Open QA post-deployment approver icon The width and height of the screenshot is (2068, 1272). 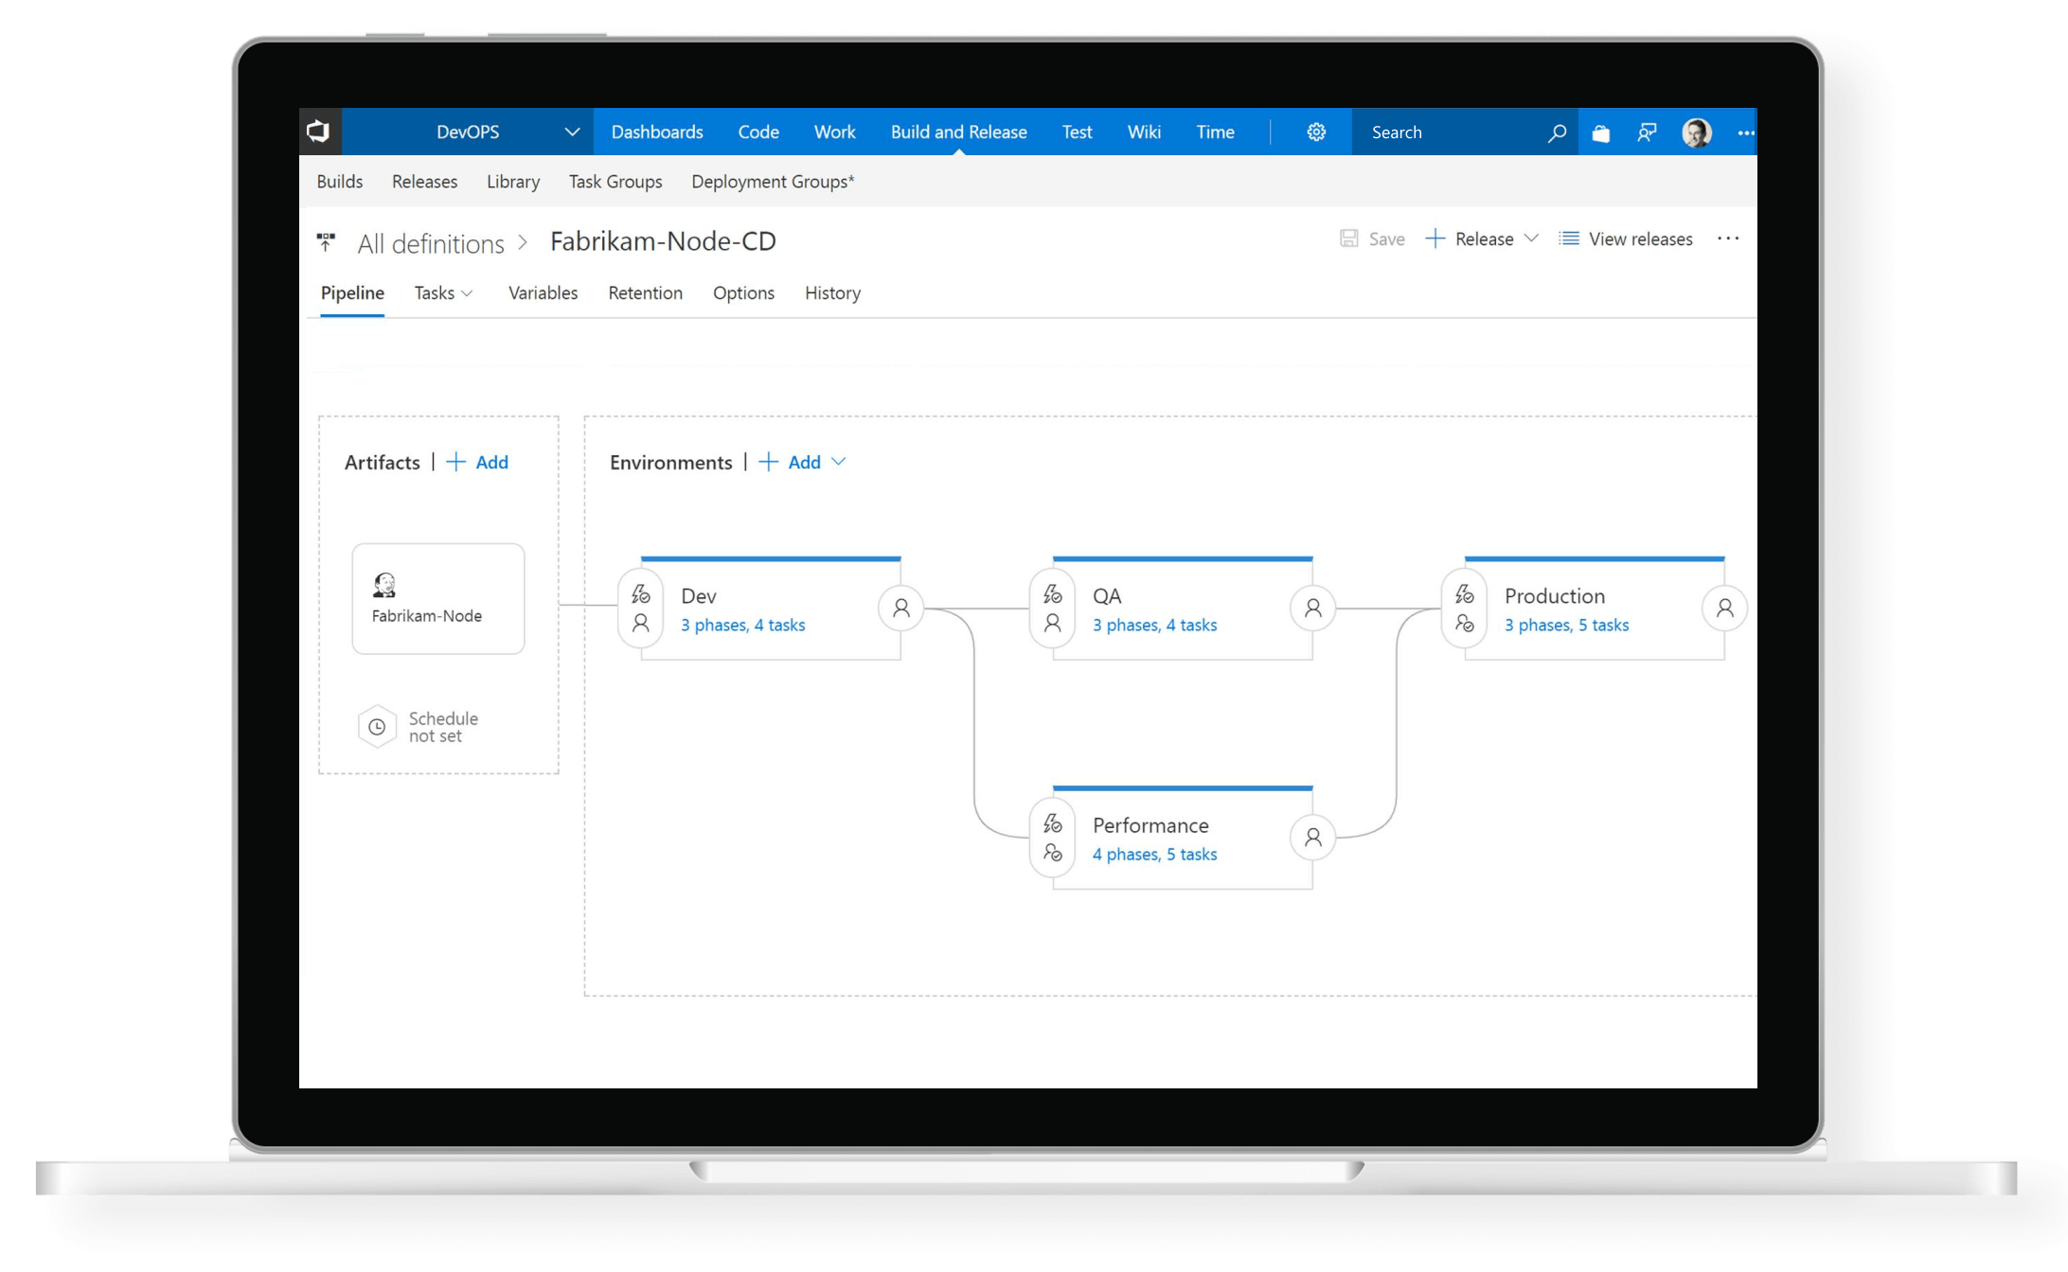1312,608
